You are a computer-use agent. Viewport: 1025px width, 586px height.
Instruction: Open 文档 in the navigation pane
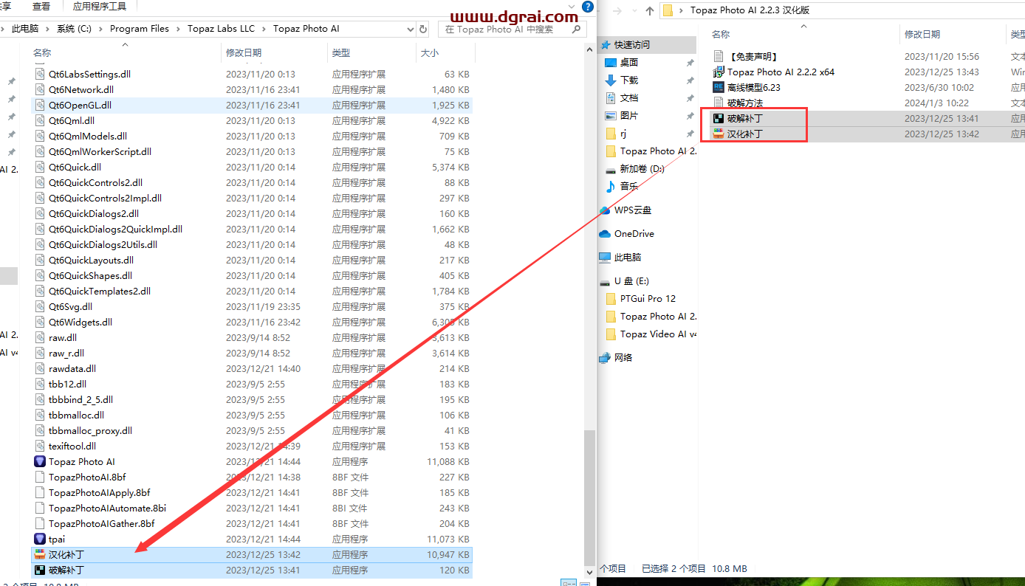(x=629, y=98)
